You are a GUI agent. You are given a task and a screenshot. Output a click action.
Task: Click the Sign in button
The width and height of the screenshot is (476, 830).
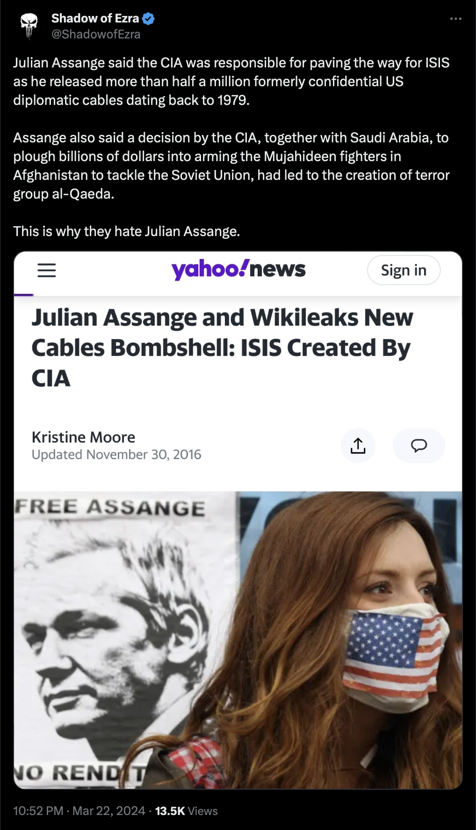tap(404, 270)
